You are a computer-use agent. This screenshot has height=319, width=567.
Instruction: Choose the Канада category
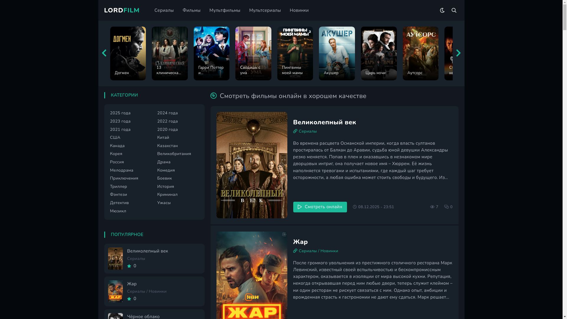117,146
